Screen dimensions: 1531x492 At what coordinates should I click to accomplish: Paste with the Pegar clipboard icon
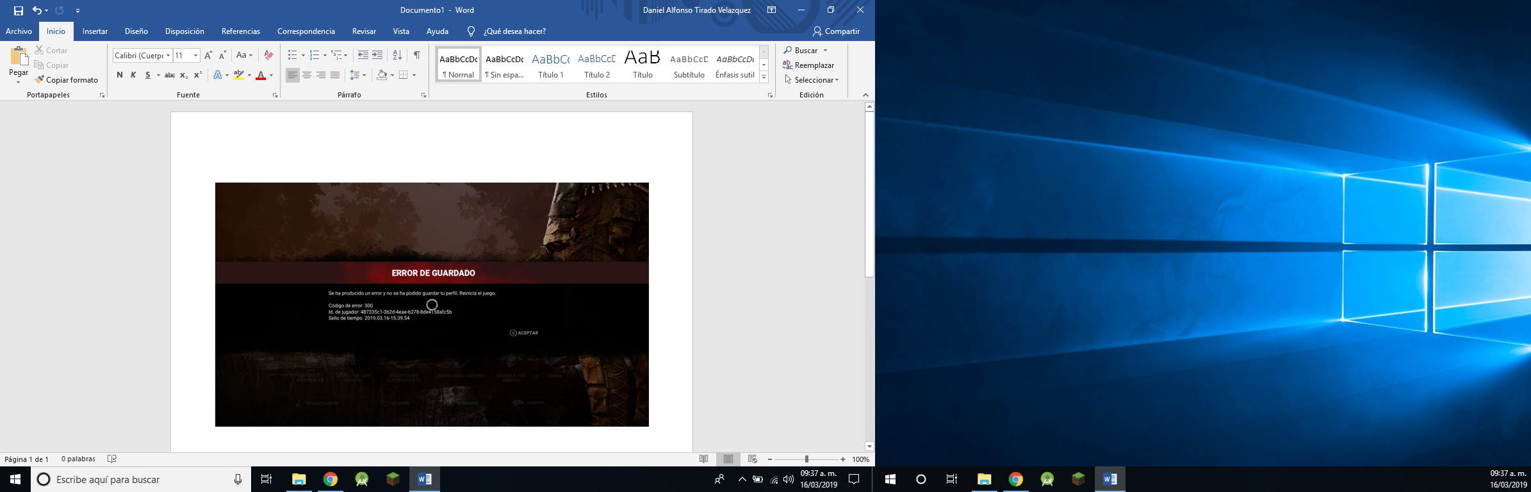(x=19, y=56)
